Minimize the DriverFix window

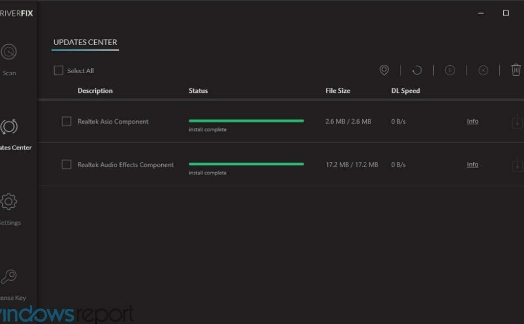pyautogui.click(x=481, y=13)
